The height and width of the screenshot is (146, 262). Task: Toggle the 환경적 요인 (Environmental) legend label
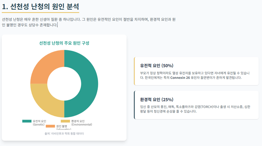pos(82,123)
